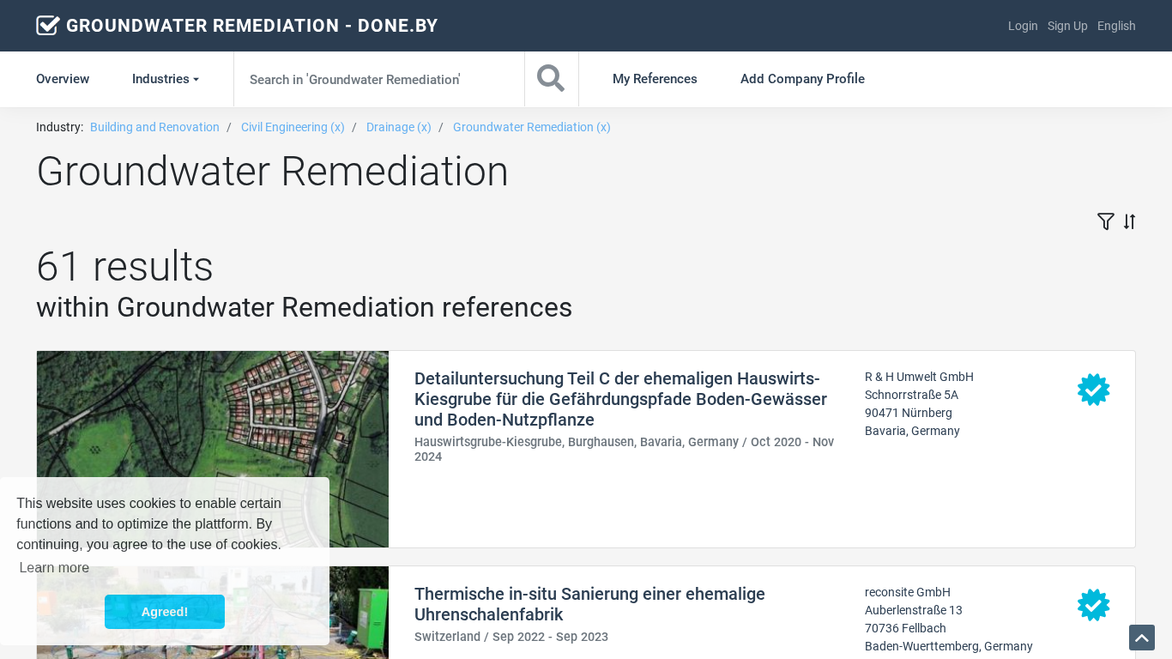Click the Baden-Wuerttemberg, Germany address line

949,646
